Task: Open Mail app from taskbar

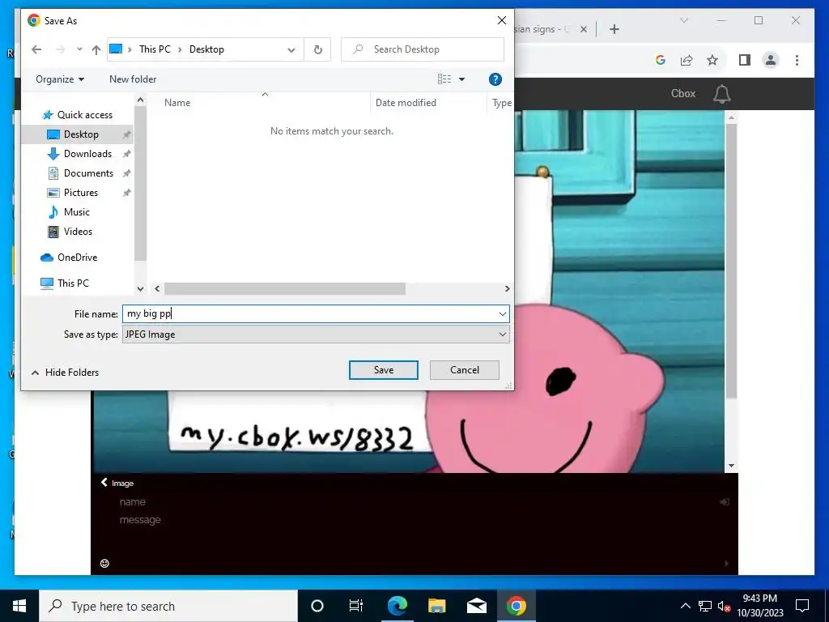Action: click(476, 606)
